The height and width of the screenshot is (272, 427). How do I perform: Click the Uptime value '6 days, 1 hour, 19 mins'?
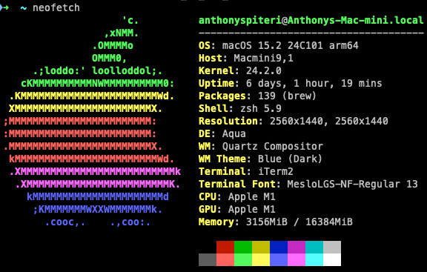coord(314,83)
